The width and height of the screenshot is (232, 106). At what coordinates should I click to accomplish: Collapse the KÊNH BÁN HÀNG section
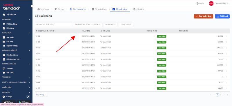(x=30, y=64)
